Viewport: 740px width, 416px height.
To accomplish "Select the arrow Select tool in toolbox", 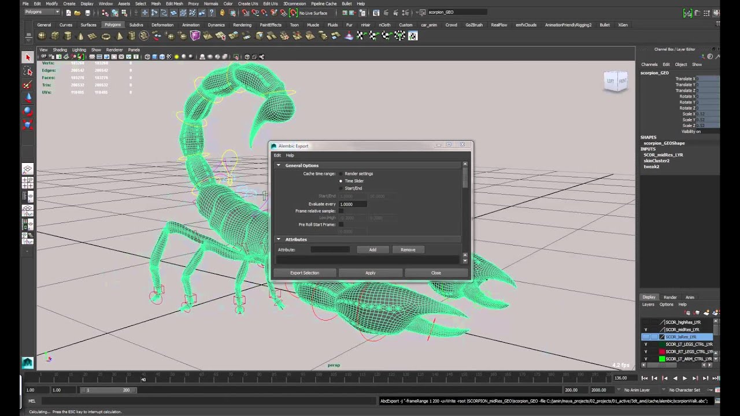I will pos(28,57).
